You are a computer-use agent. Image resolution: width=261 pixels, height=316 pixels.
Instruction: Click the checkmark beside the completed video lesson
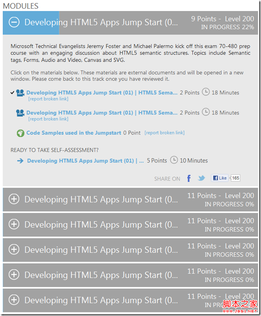pyautogui.click(x=12, y=93)
